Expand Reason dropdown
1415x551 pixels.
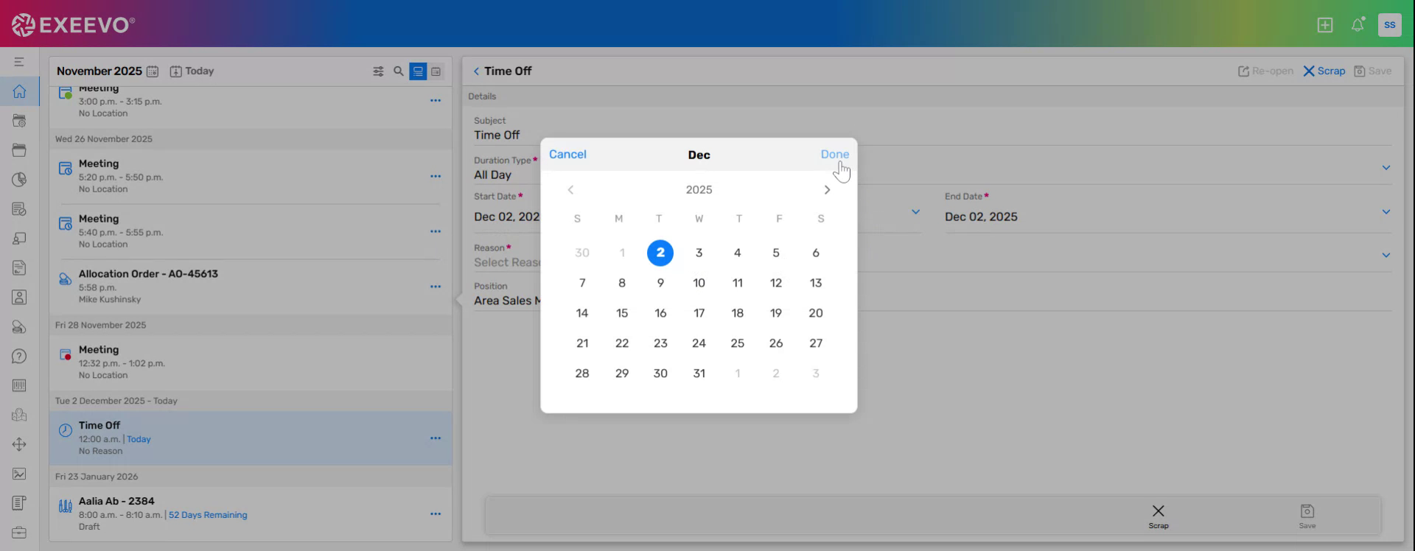(1386, 256)
